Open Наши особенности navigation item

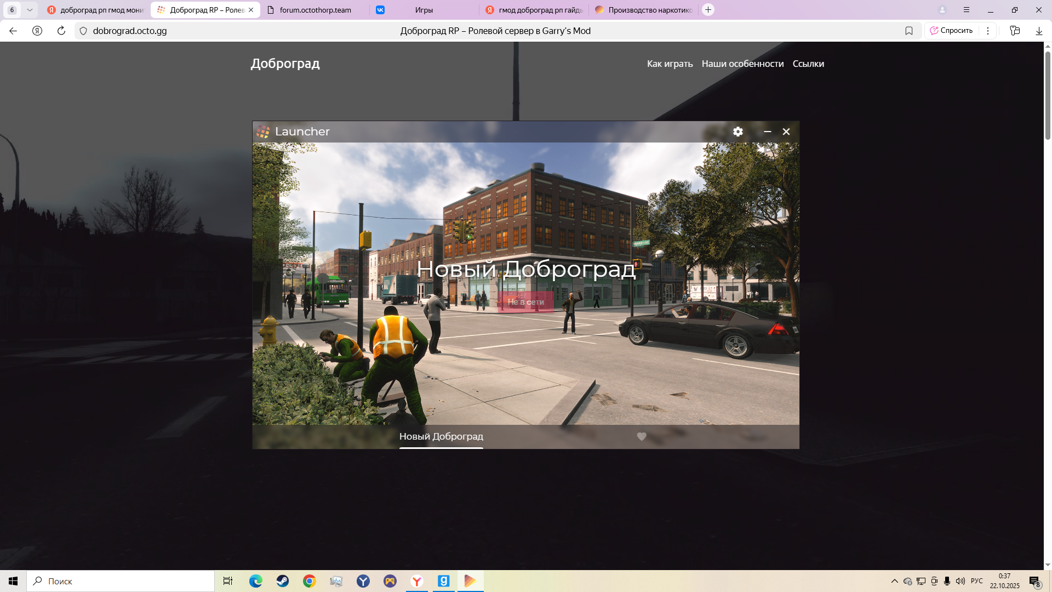click(742, 64)
